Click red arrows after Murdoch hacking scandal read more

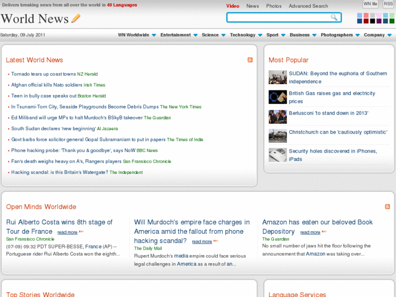pos(216,241)
